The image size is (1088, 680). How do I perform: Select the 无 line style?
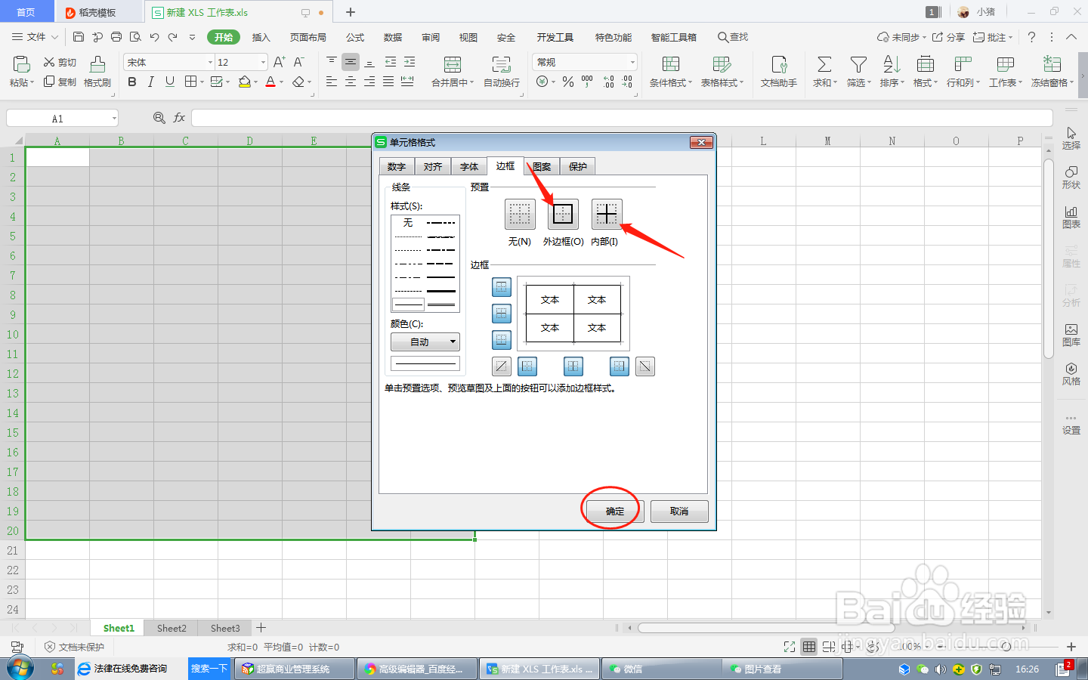(x=408, y=223)
